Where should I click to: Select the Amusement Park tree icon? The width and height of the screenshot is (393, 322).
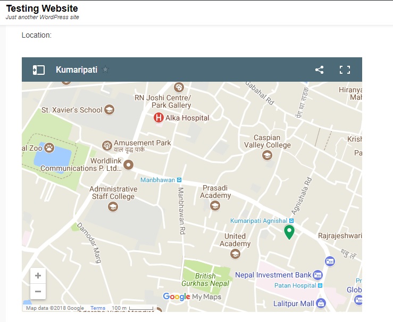[107, 145]
